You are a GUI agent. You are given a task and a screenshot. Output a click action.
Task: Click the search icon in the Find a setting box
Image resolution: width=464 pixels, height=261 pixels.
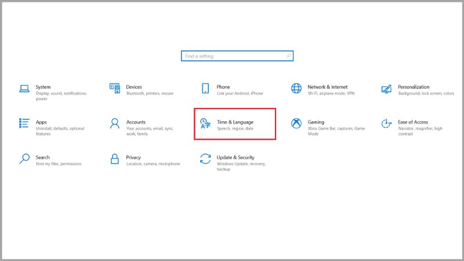pyautogui.click(x=288, y=56)
